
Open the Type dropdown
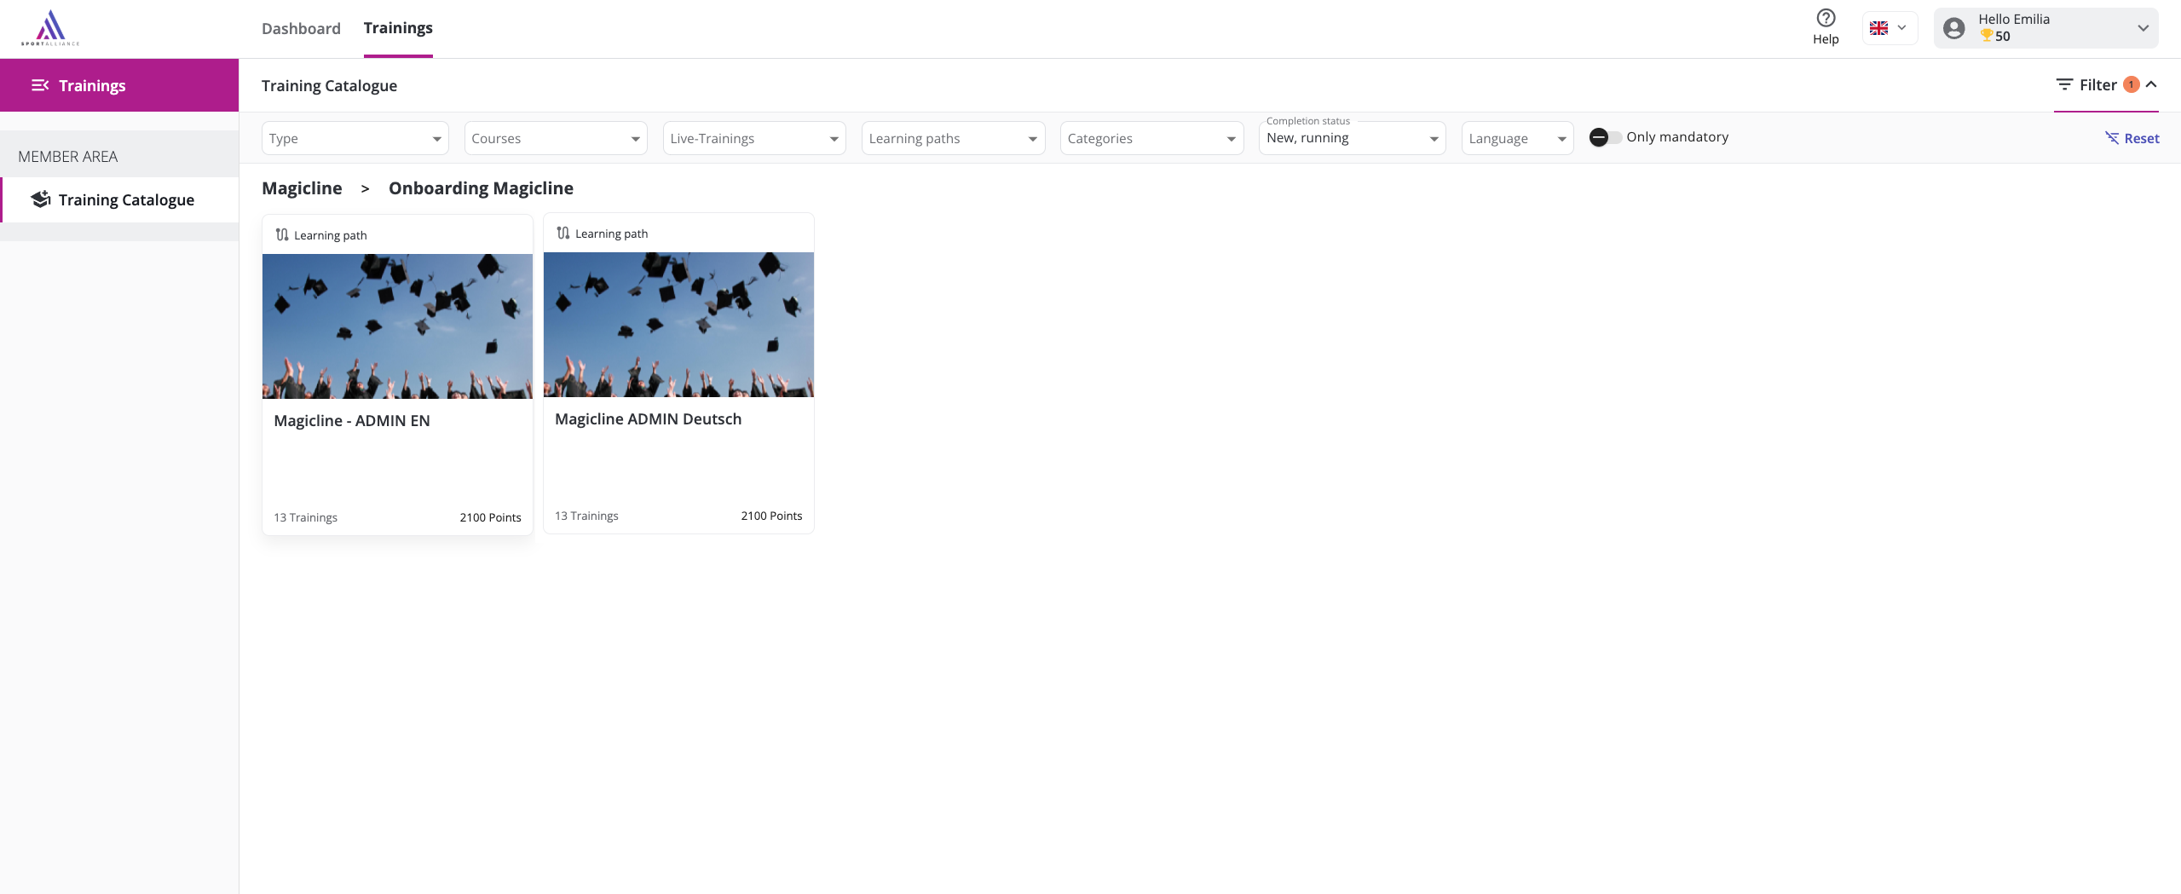click(355, 138)
